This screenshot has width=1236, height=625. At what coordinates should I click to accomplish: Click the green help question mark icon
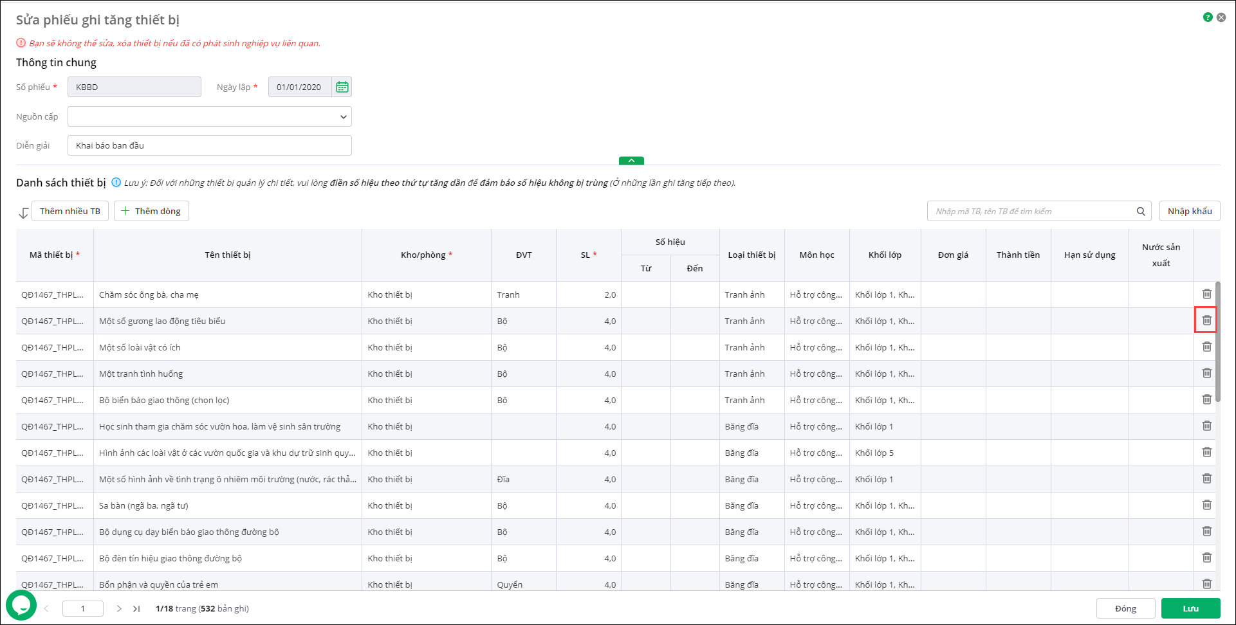click(1208, 17)
